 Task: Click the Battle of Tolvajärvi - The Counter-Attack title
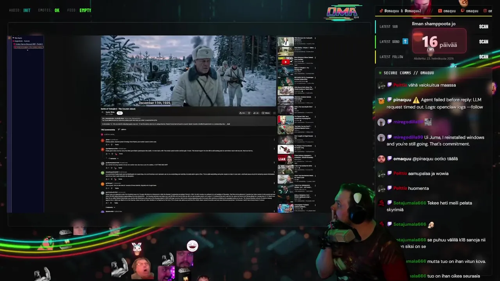(x=118, y=109)
